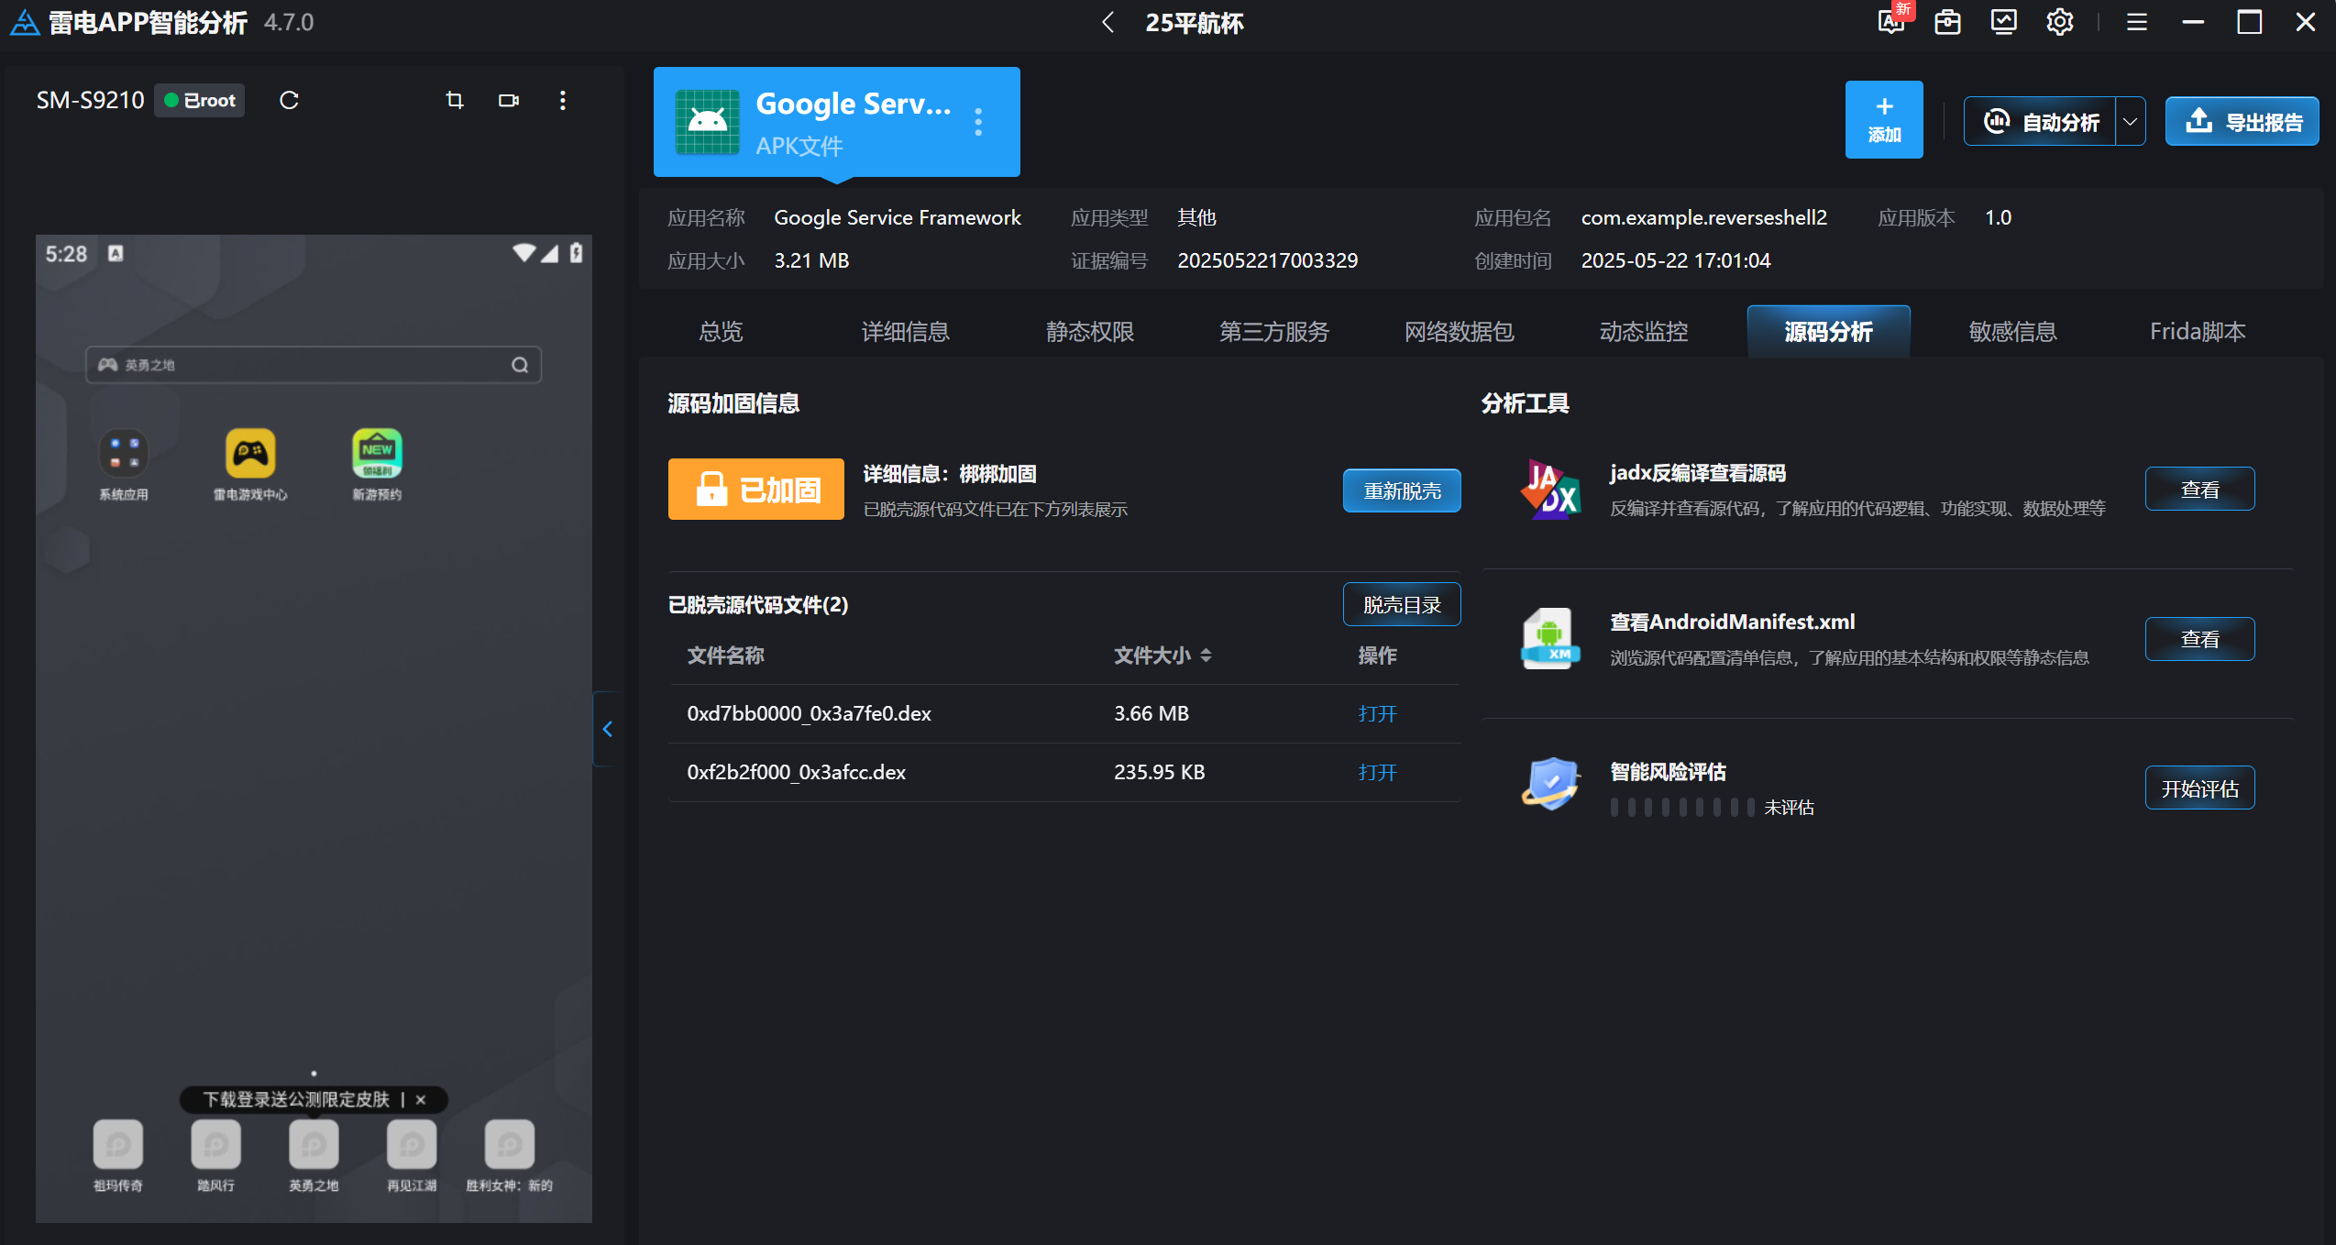The height and width of the screenshot is (1245, 2336).
Task: Switch to Frida脚本 tab
Action: 2198,331
